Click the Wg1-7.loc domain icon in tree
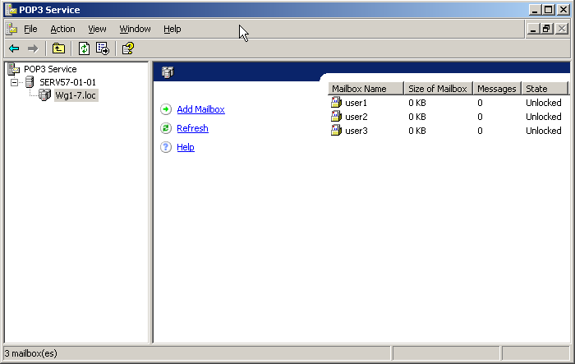 [44, 95]
